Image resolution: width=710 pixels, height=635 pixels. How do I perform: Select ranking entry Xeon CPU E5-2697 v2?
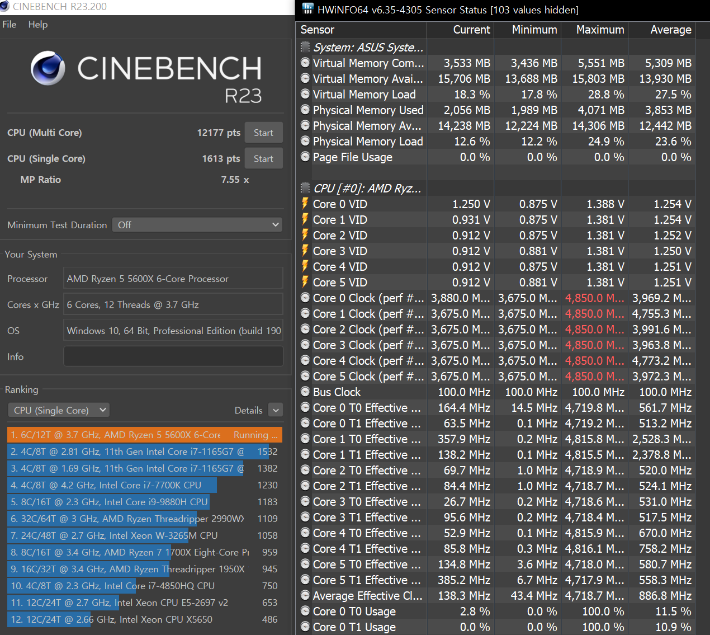[145, 603]
